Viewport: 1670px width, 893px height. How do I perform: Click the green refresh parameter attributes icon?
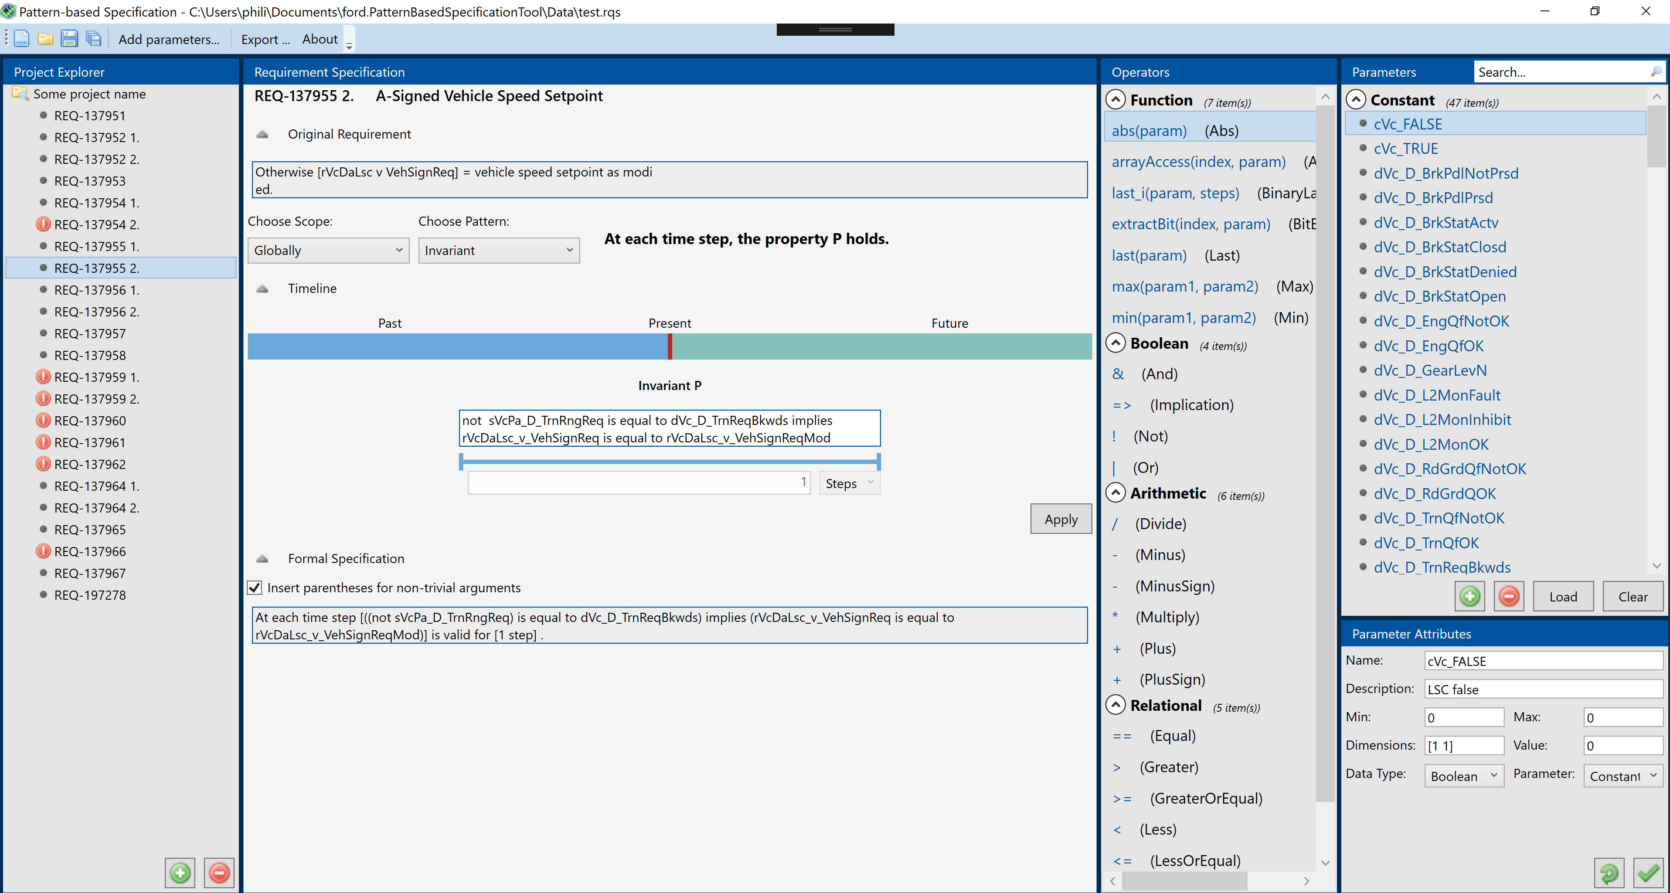point(1609,873)
